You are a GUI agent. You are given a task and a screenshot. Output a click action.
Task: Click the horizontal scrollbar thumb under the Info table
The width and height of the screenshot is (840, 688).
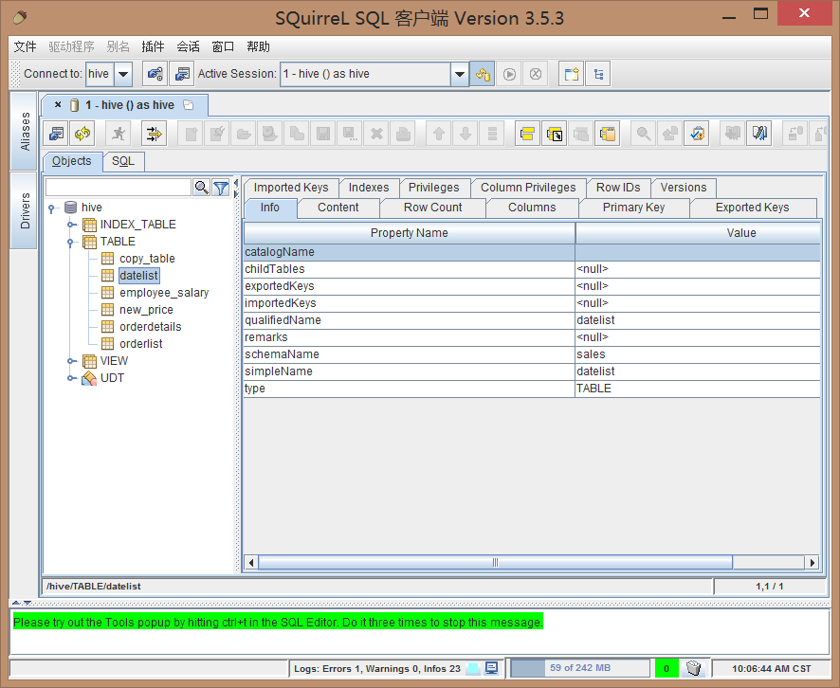495,563
